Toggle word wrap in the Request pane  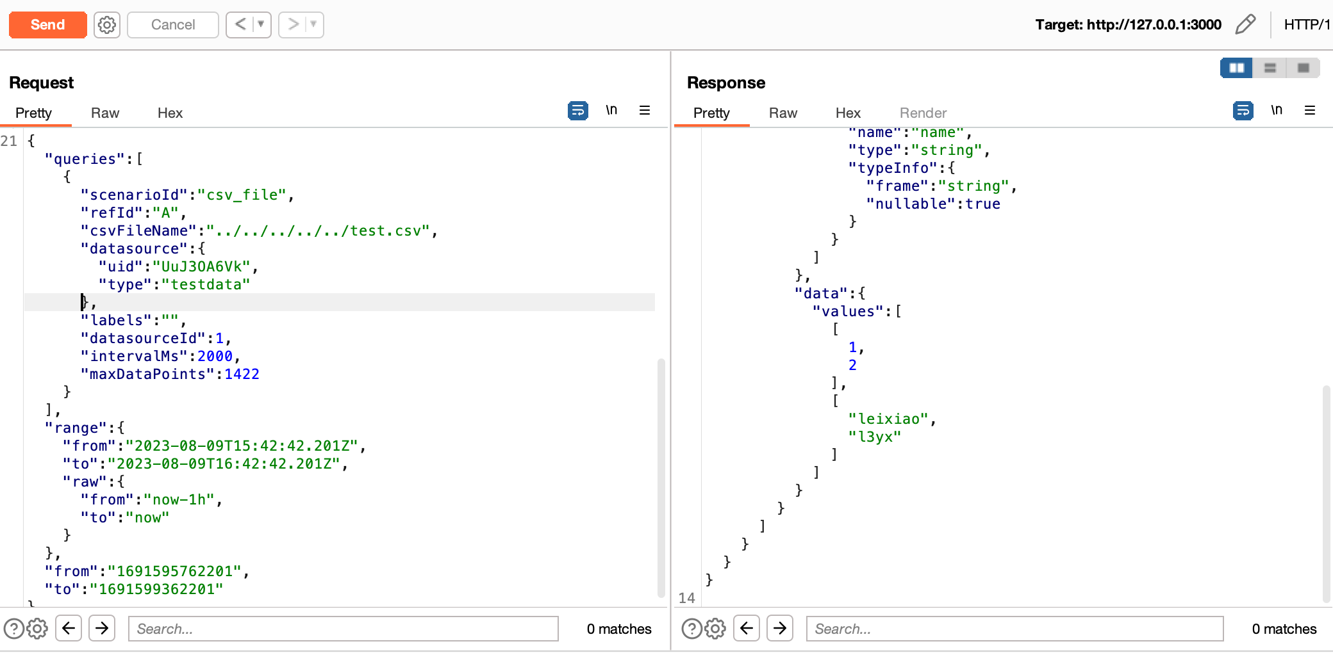(x=577, y=111)
